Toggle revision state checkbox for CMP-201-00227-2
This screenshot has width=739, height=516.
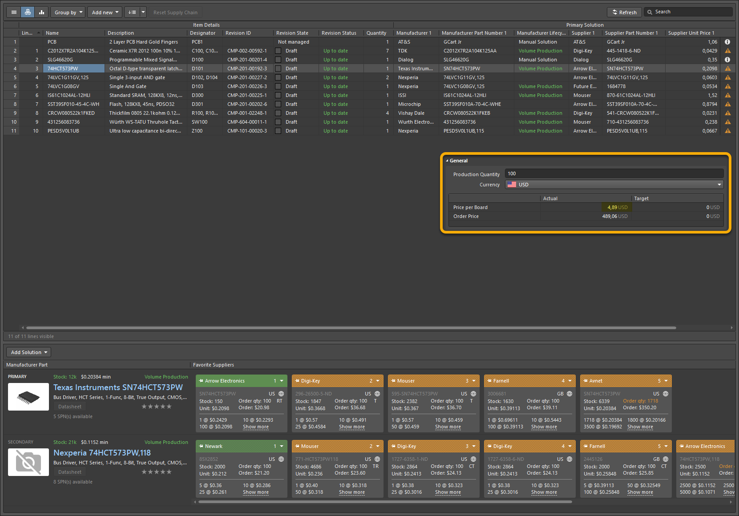[278, 77]
